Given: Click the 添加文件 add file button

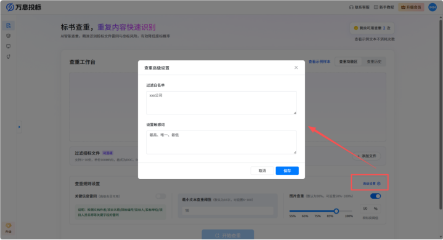Looking at the screenshot, I should (x=367, y=156).
